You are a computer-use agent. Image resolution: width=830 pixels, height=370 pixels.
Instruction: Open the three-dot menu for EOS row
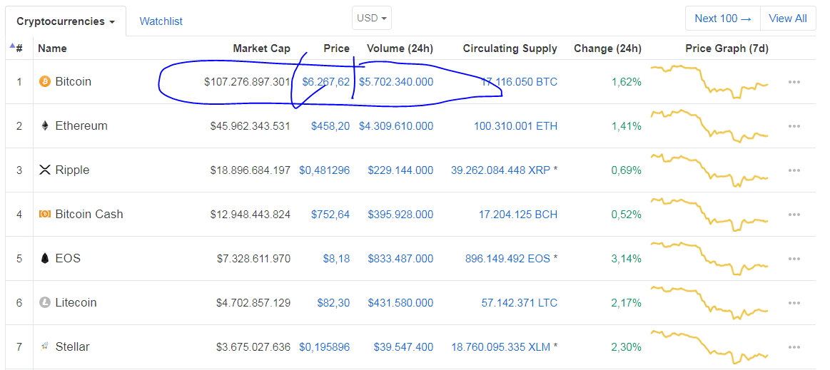(x=794, y=259)
